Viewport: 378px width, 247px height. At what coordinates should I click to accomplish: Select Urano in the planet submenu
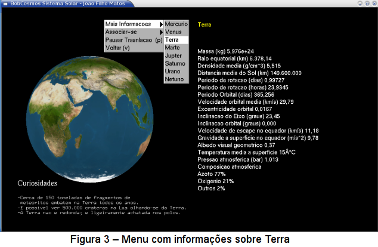[x=176, y=72]
